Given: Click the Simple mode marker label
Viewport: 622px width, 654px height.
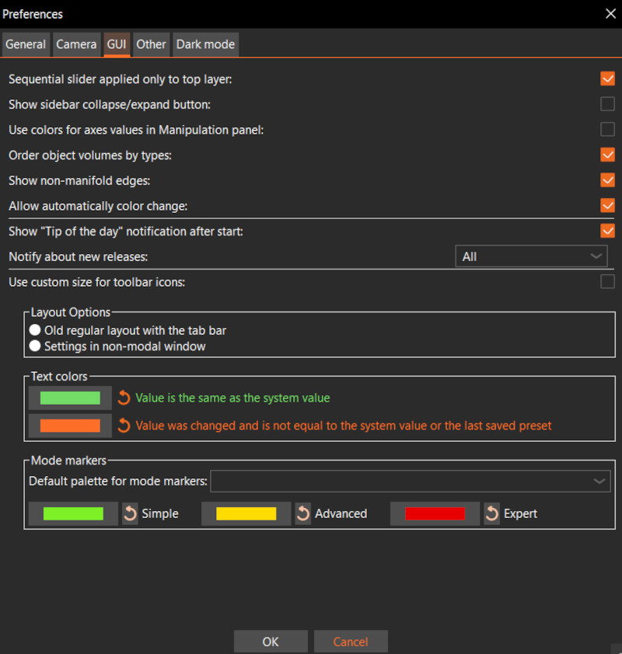Looking at the screenshot, I should 160,513.
